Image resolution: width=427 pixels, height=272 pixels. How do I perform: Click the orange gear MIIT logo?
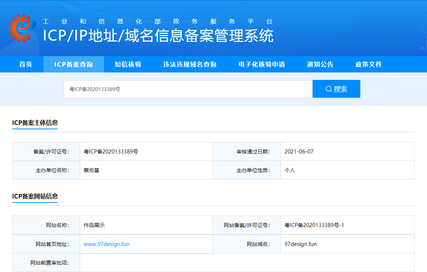[x=22, y=28]
